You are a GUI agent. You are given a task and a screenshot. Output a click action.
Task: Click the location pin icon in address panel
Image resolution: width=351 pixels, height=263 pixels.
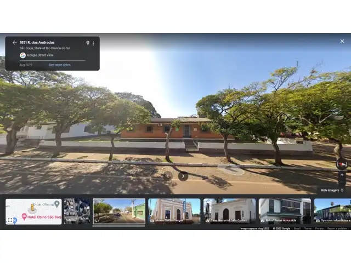point(88,43)
